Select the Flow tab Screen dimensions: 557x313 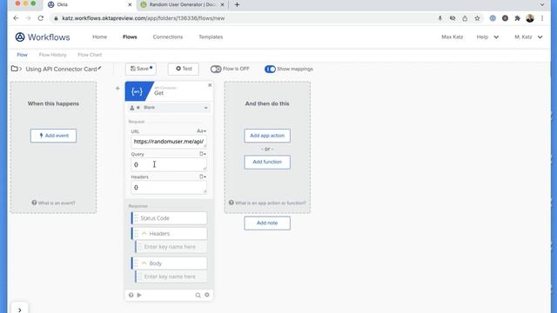pyautogui.click(x=22, y=55)
